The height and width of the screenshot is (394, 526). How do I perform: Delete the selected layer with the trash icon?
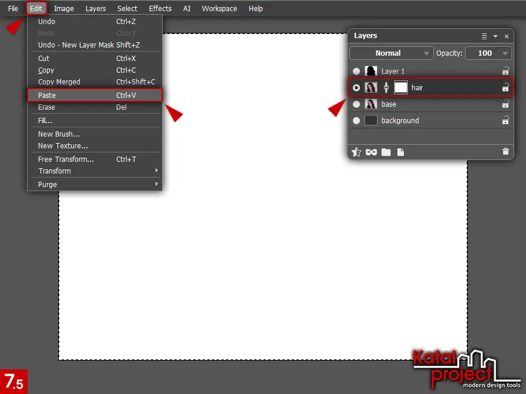[x=505, y=152]
